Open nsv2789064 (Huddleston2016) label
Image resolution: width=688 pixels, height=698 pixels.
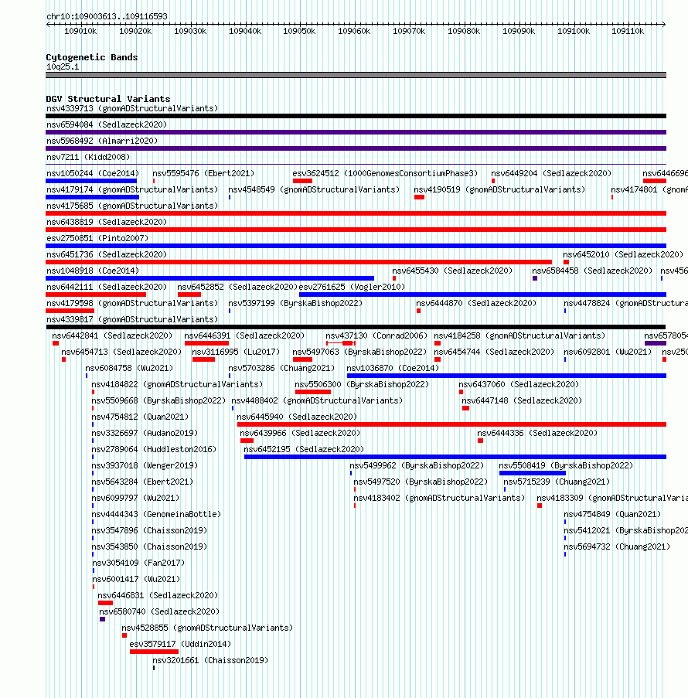[154, 450]
